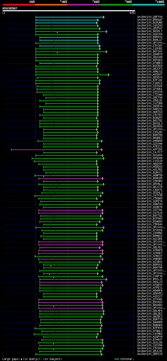Image resolution: width=167 pixels, height=361 pixels.
Task: Open hit UniRef100_B2MUN5
Action: 150,23
